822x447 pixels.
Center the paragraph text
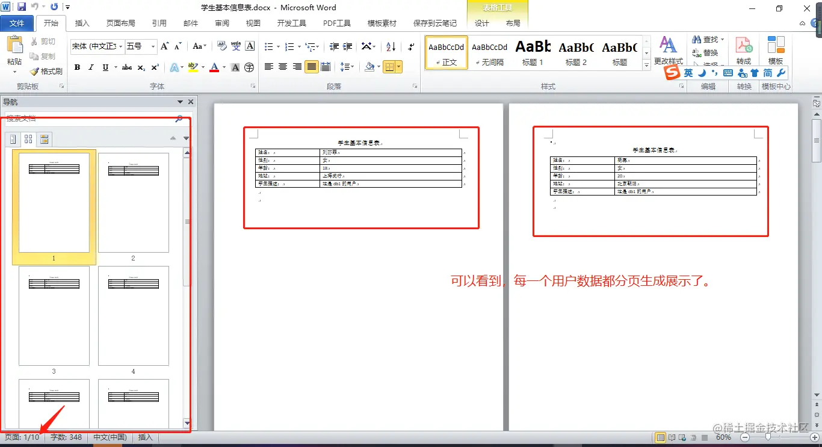click(283, 67)
